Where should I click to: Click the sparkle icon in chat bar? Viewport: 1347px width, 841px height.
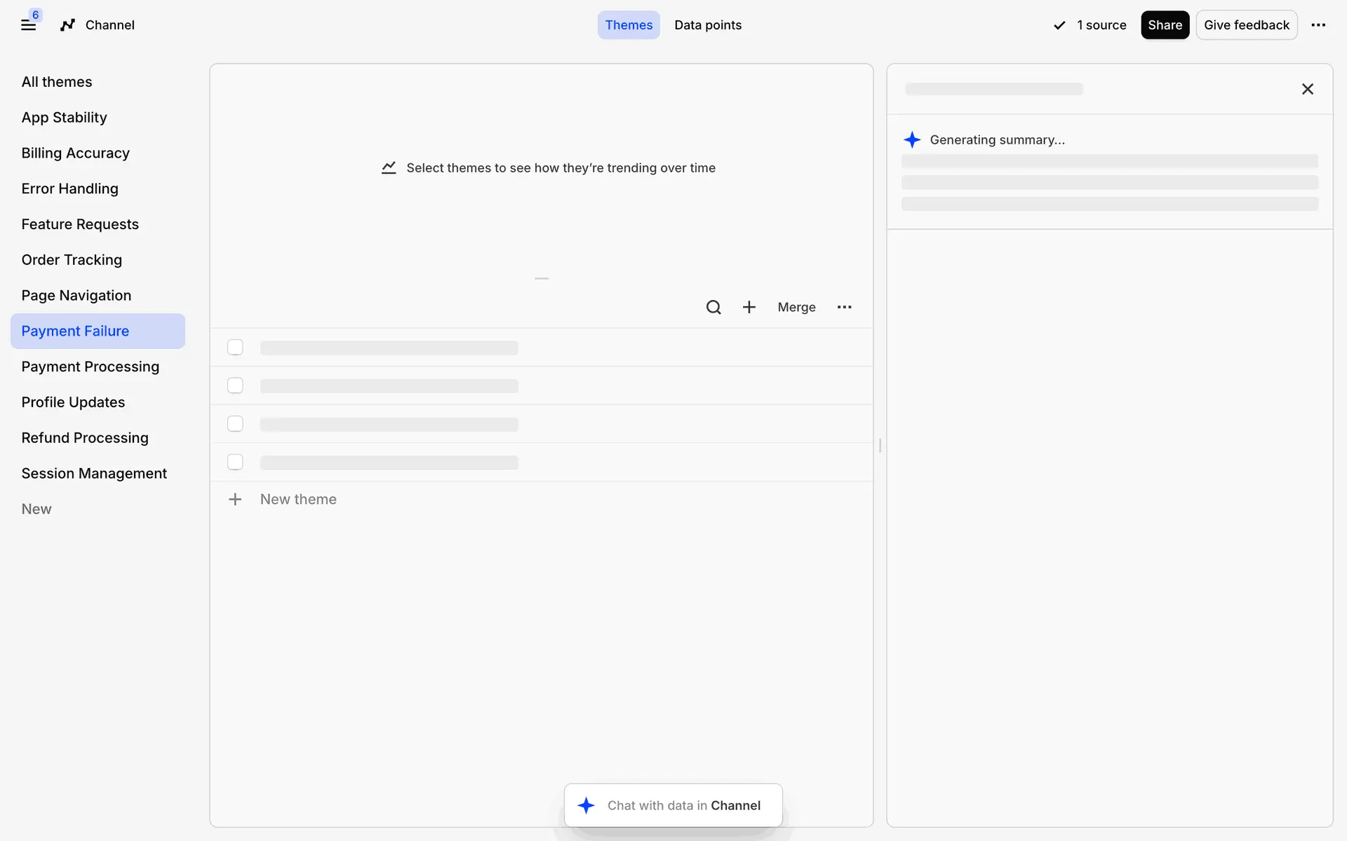pyautogui.click(x=586, y=805)
